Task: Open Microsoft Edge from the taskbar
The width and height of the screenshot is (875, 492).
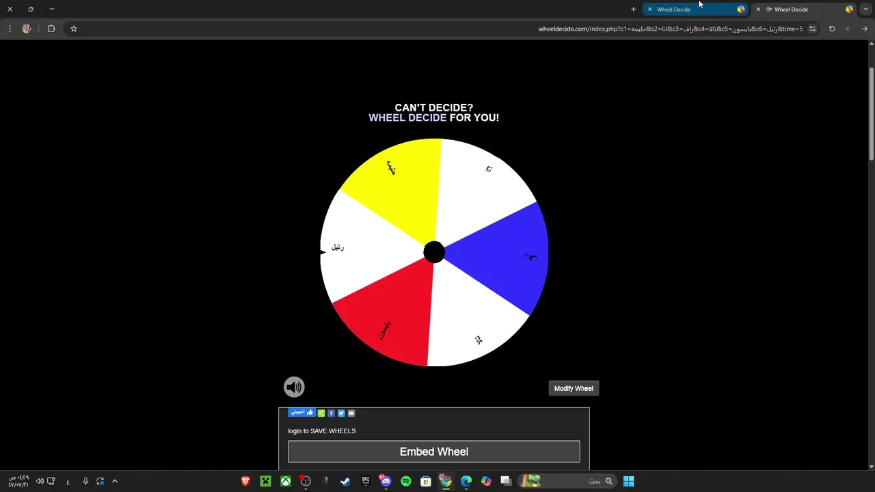Action: pos(466,481)
